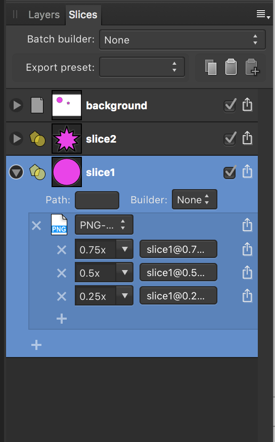Expand the background slice disclosure triangle

click(x=16, y=105)
